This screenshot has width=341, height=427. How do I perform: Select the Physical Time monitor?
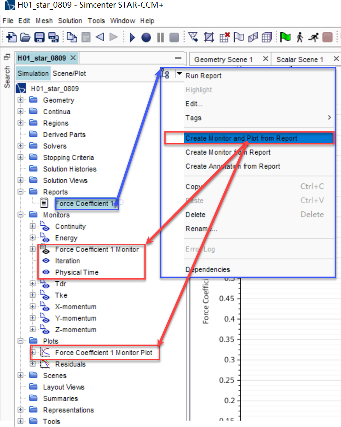[x=76, y=272]
